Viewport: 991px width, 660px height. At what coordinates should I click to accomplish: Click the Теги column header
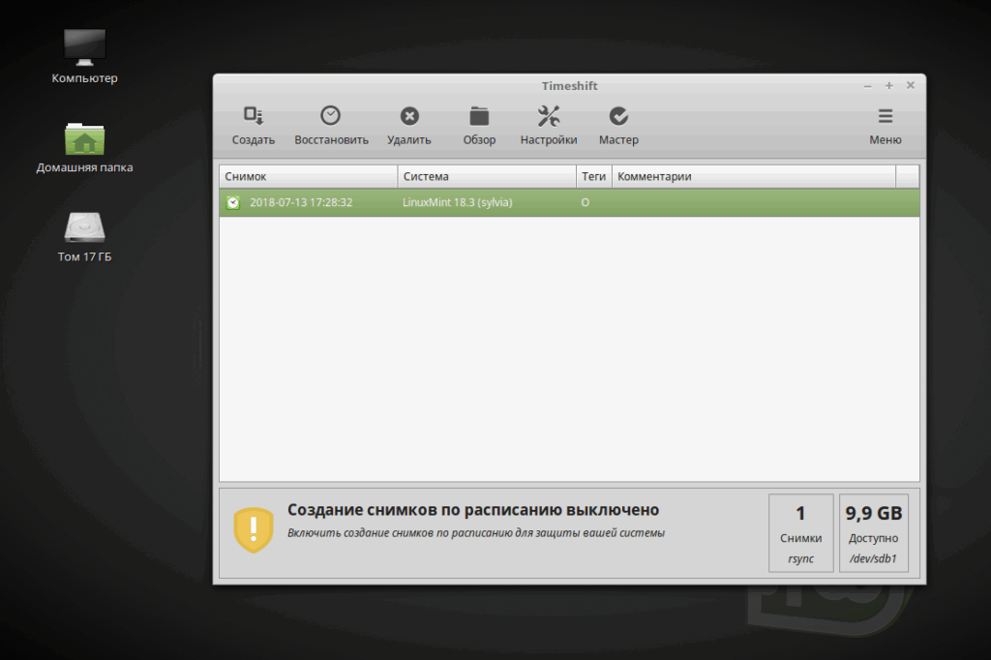pyautogui.click(x=594, y=176)
